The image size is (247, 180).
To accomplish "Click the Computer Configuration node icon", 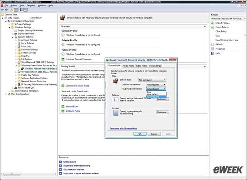I will (9, 21).
